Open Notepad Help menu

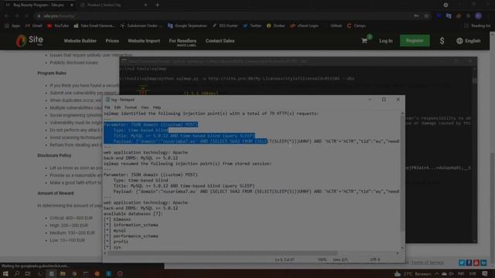coord(157,107)
